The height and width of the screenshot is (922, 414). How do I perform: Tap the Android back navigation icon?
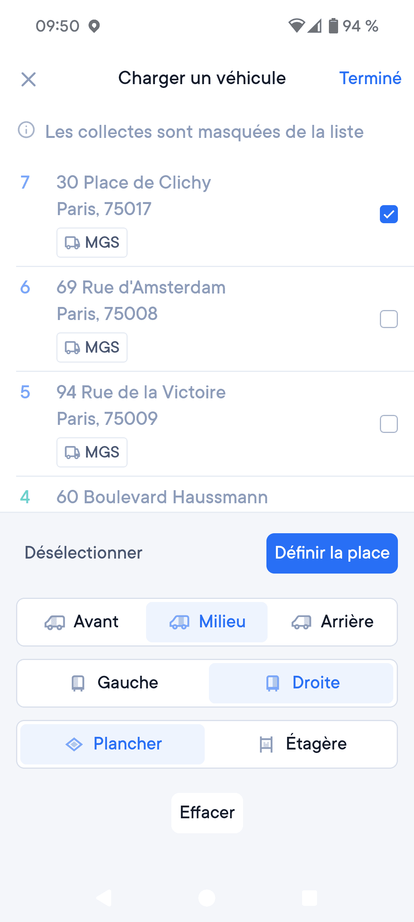(104, 898)
